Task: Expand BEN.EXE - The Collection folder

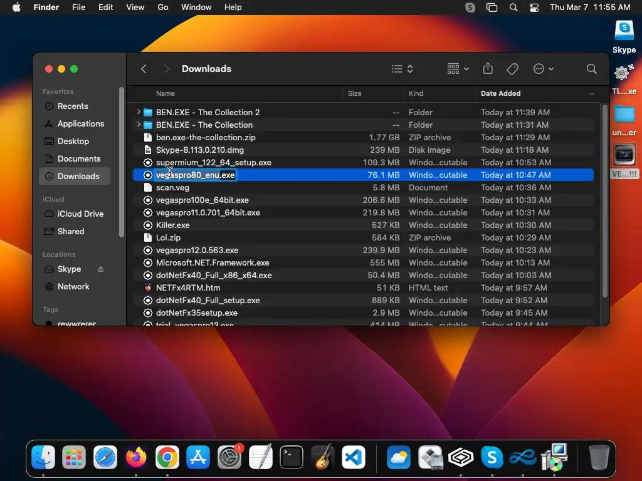Action: [x=139, y=125]
